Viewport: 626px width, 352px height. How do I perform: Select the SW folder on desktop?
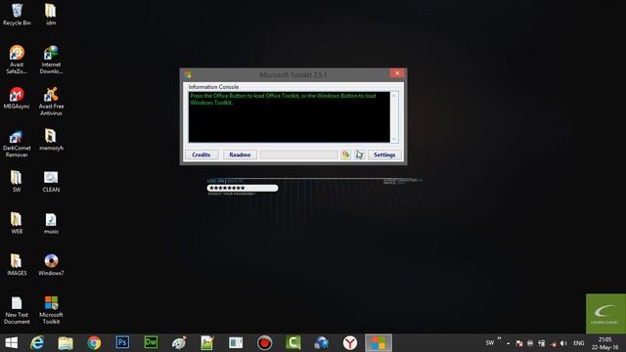pos(17,181)
